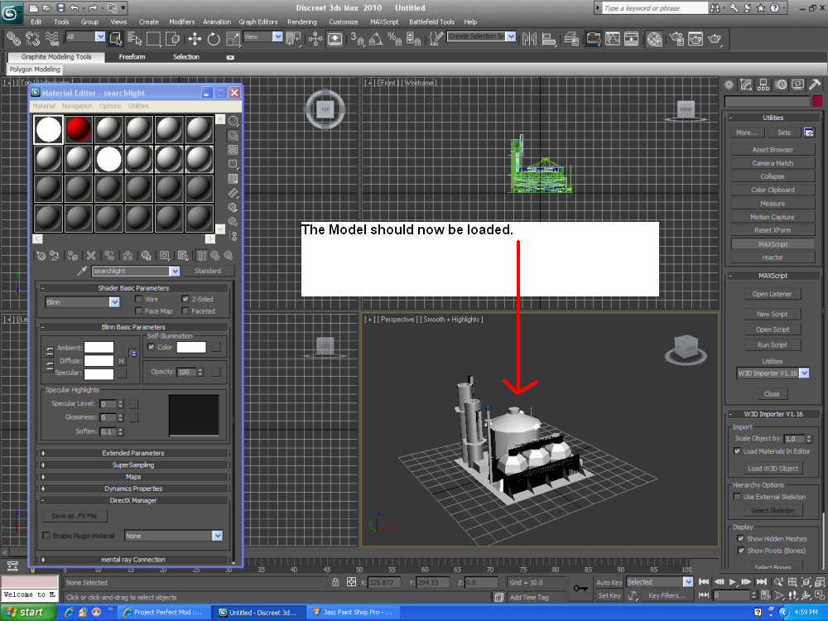This screenshot has width=828, height=621.
Task: Toggle Load Materials In Editor checkbox
Action: click(x=737, y=451)
